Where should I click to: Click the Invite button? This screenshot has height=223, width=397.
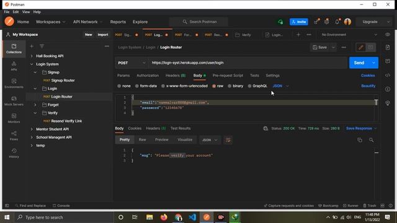tap(299, 22)
